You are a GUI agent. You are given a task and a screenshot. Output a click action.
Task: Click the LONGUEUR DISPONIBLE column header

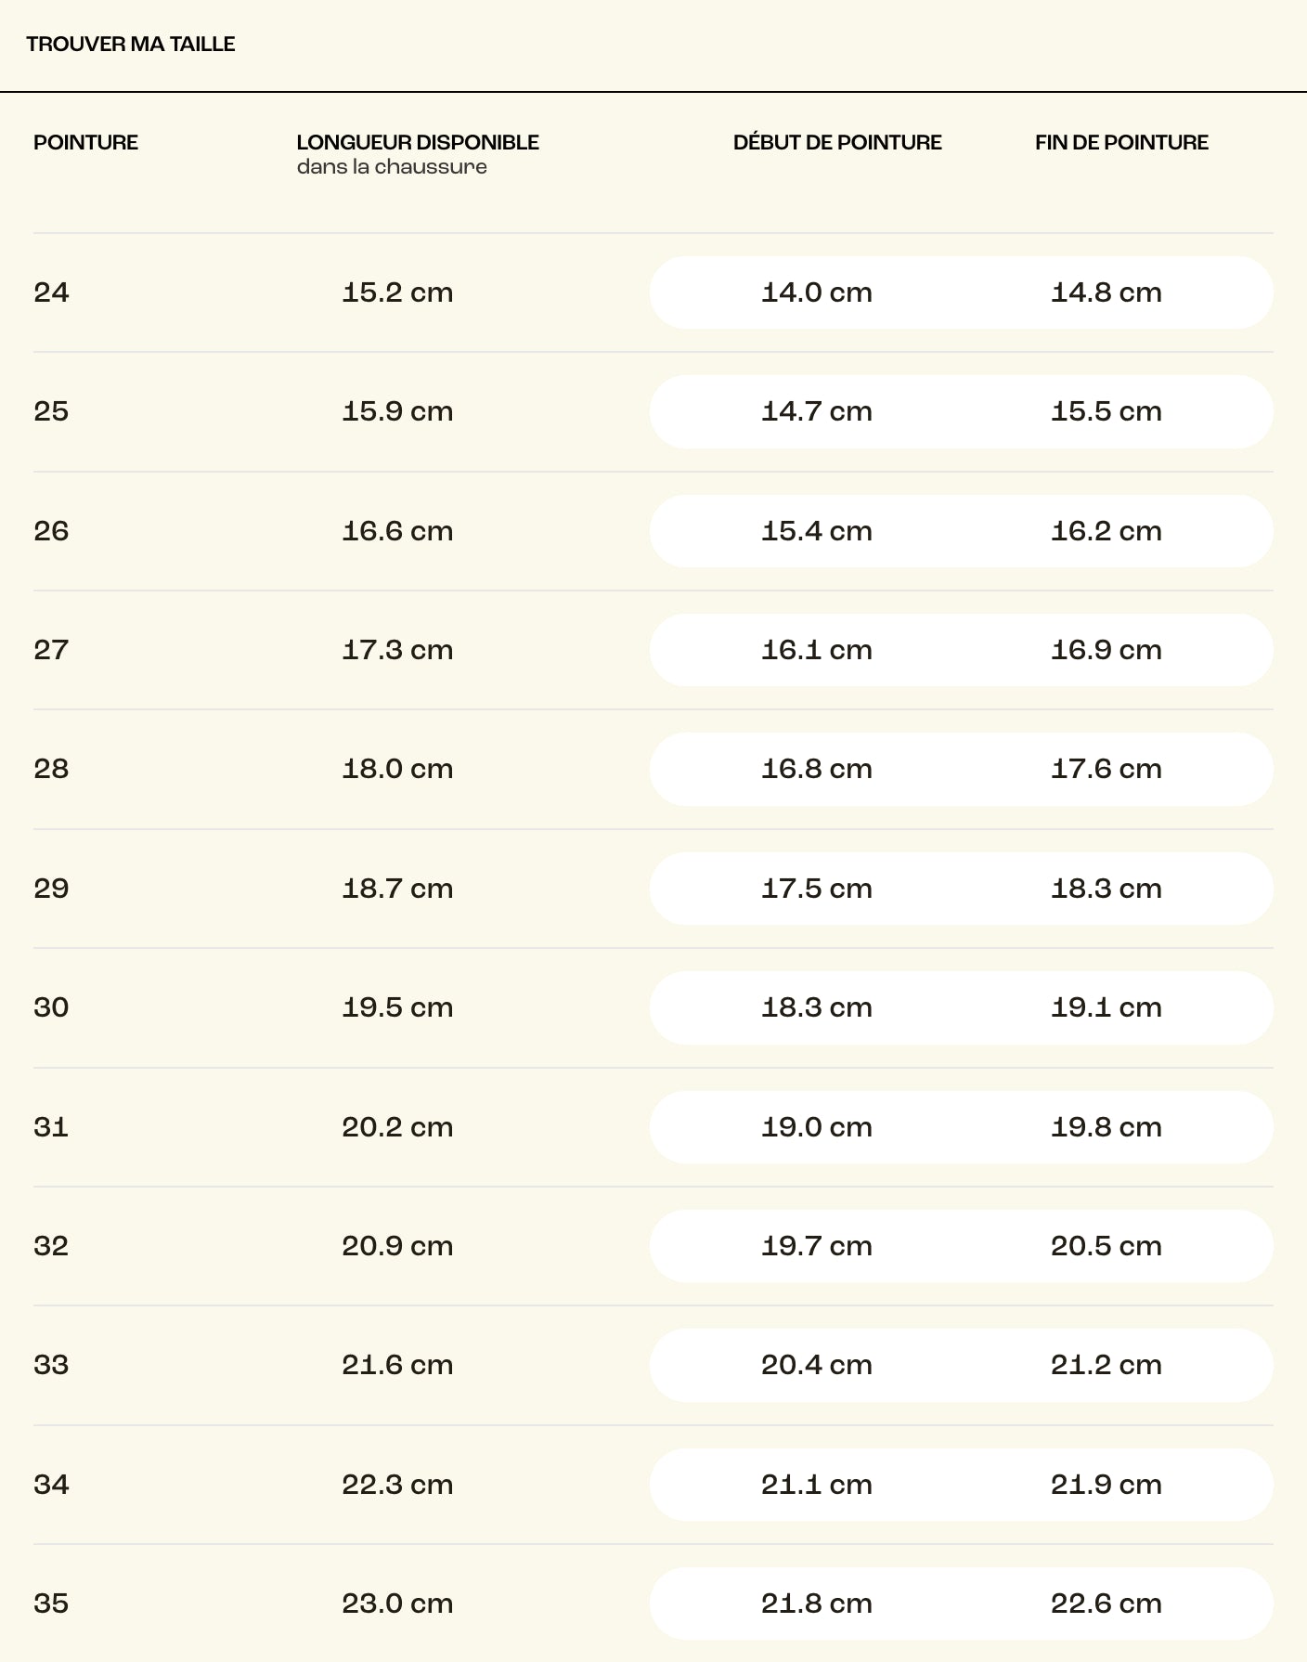pos(418,142)
